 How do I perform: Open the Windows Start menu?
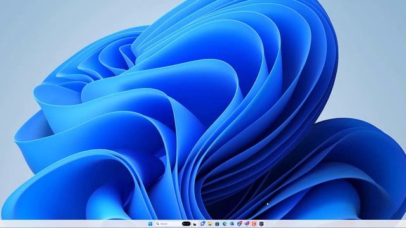150,224
